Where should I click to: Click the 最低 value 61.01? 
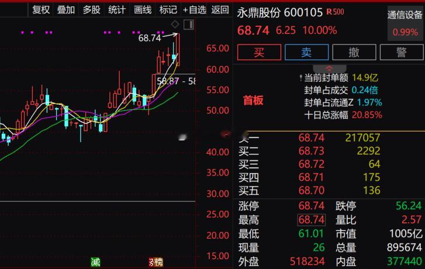coord(311,233)
